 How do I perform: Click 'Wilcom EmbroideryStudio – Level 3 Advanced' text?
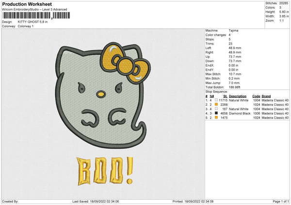(34, 10)
